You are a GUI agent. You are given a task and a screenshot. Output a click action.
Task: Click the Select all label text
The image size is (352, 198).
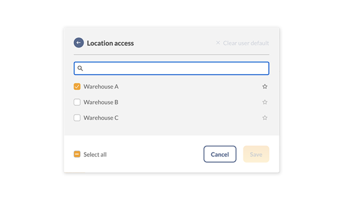[x=95, y=154]
